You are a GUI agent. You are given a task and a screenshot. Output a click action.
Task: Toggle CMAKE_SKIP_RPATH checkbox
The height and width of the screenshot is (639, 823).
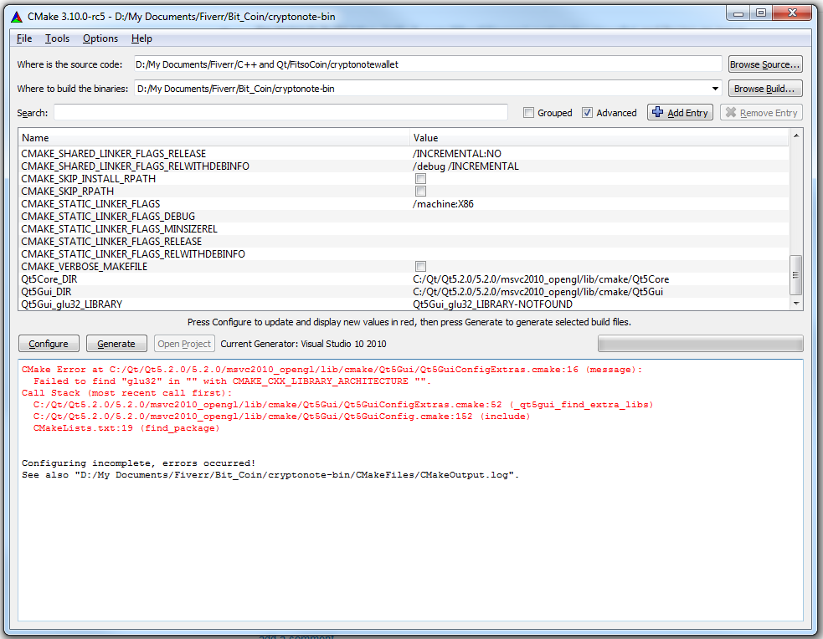pyautogui.click(x=420, y=192)
